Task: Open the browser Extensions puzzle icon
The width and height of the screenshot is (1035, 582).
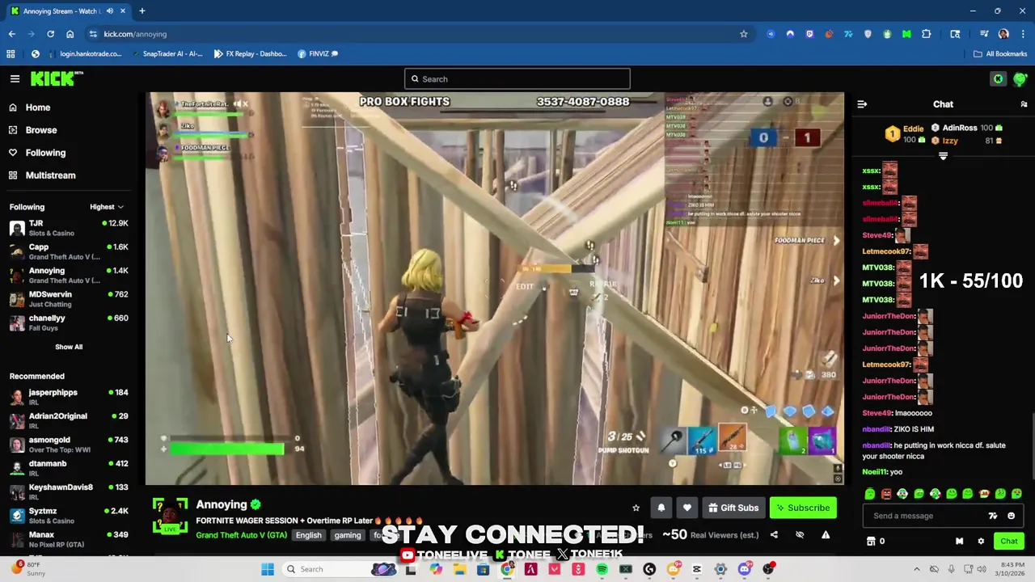Action: tap(926, 34)
